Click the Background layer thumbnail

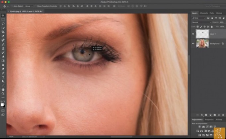[202, 43]
